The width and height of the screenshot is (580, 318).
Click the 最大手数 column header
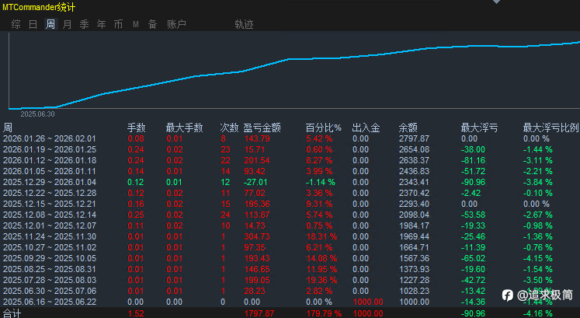(x=185, y=128)
